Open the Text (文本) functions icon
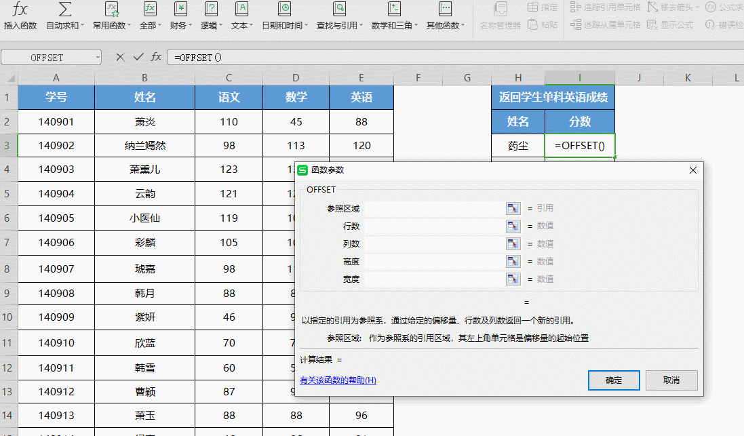This screenshot has width=744, height=436. [241, 9]
